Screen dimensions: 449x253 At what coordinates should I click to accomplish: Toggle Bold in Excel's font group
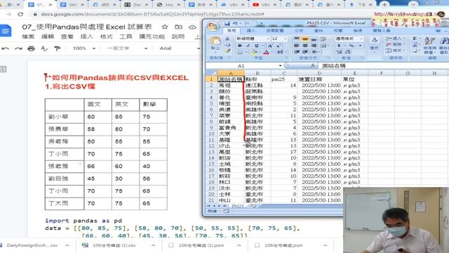pos(240,46)
